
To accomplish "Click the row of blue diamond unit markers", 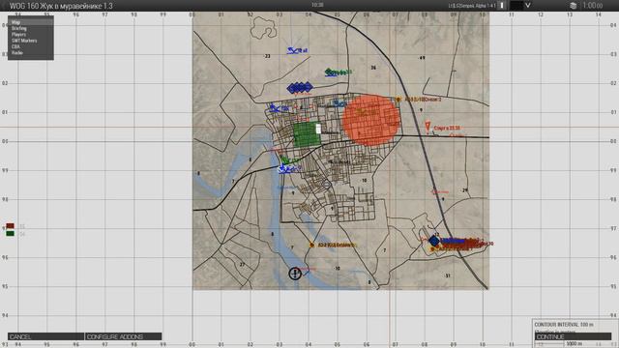I will [300, 88].
